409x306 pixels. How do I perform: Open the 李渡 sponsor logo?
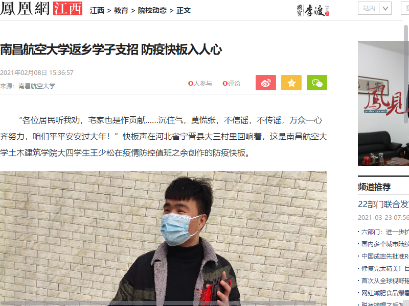(313, 10)
